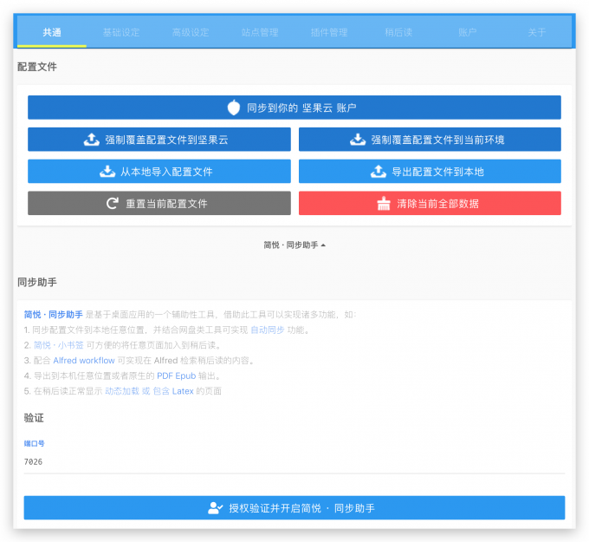Image resolution: width=589 pixels, height=542 pixels.
Task: Click the broom icon beside 清除当前全部数据
Action: point(384,204)
